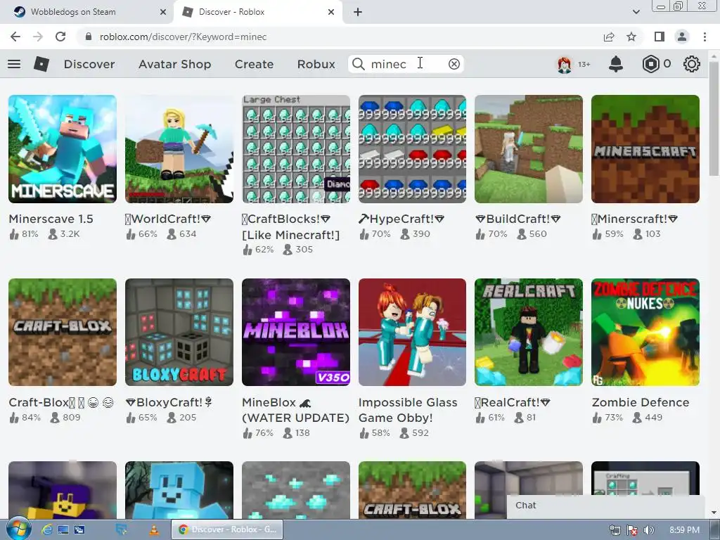720x540 pixels.
Task: Click the BuildCraft! title link
Action: 518,219
